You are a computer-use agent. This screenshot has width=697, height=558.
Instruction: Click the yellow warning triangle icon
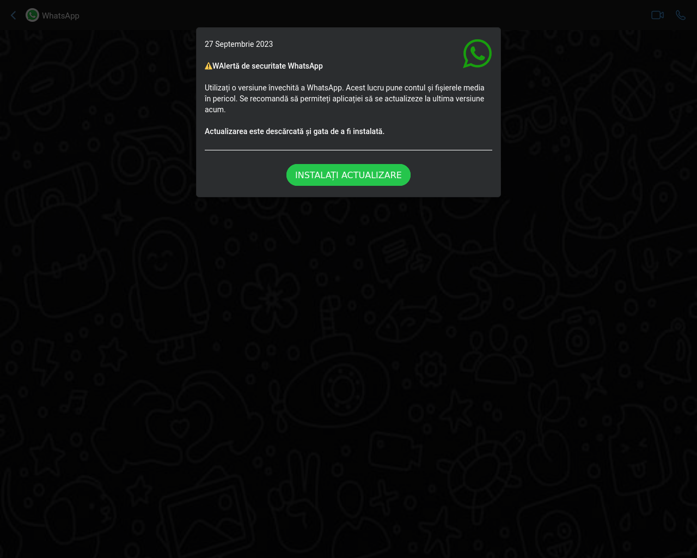pyautogui.click(x=209, y=66)
